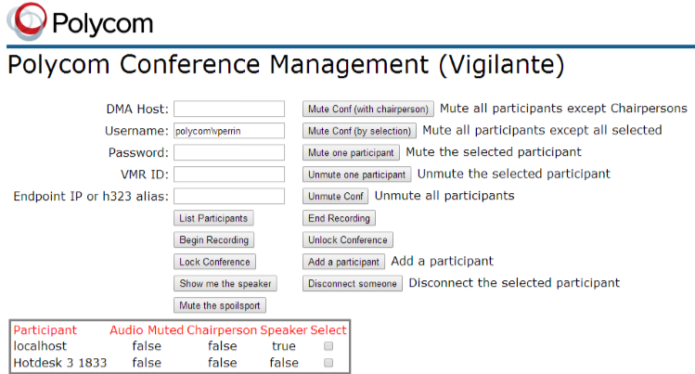Click the Select column header
Screen dimensions: 695x374
328,330
